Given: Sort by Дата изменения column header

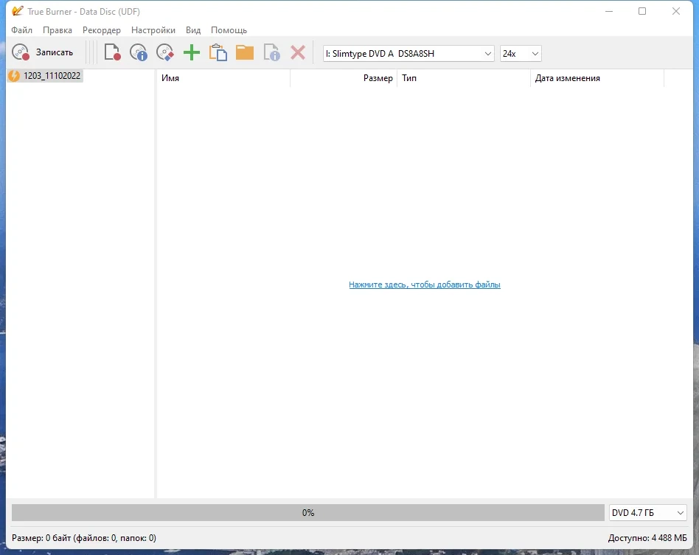Looking at the screenshot, I should tap(597, 78).
